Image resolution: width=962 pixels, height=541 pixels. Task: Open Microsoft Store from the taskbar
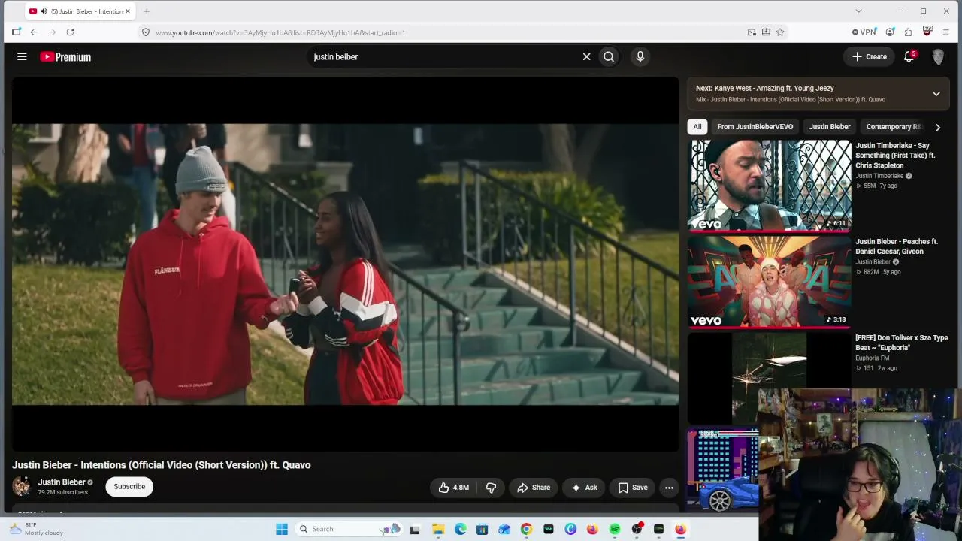click(482, 529)
